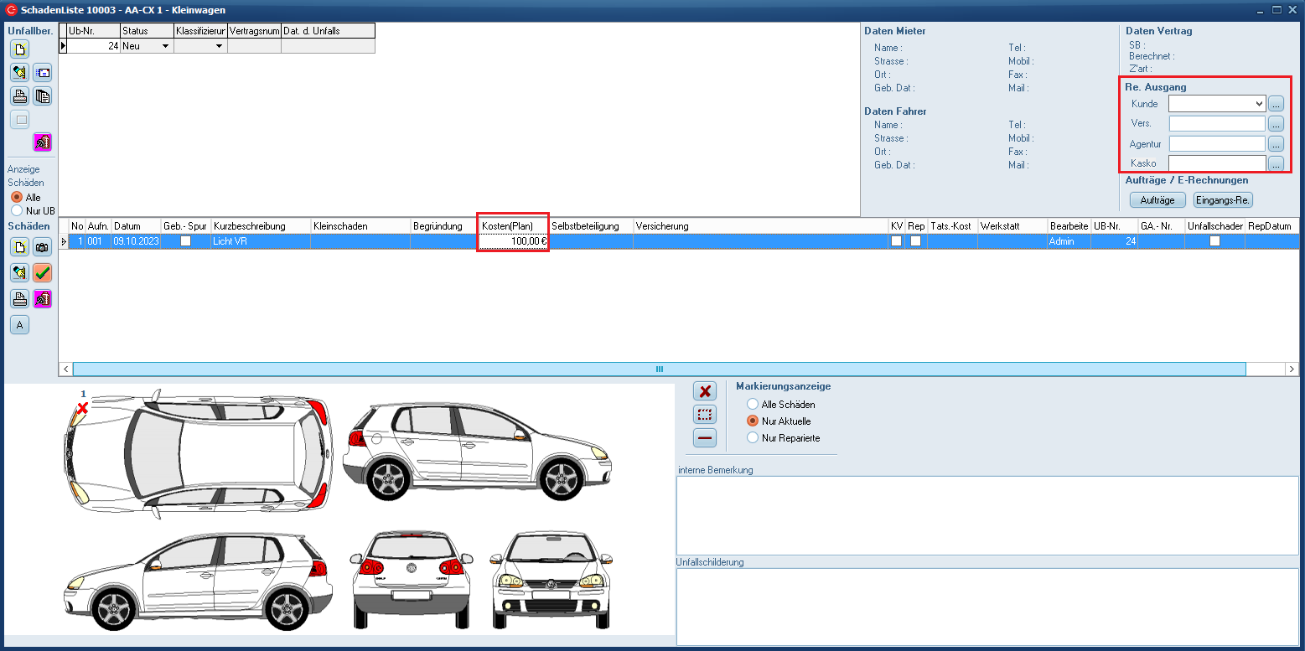Select the red line marking tool
Viewport: 1305px width, 651px height.
coord(706,438)
